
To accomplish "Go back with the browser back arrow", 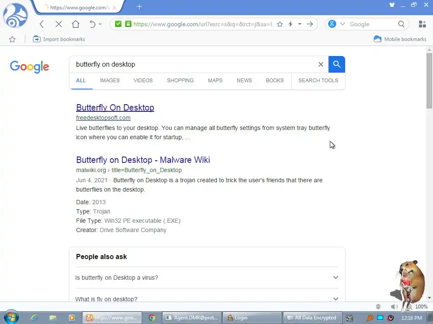I will pos(42,24).
